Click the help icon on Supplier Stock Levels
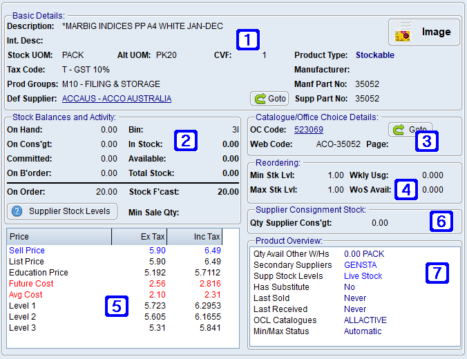This screenshot has height=359, width=467. 17,211
